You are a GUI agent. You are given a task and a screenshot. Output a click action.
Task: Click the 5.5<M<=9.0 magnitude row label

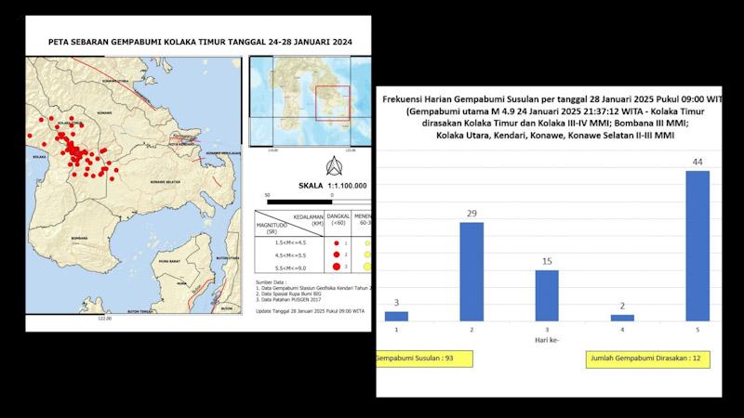pos(290,268)
